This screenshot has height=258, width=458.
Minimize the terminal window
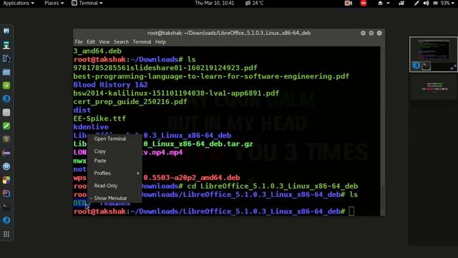[363, 33]
